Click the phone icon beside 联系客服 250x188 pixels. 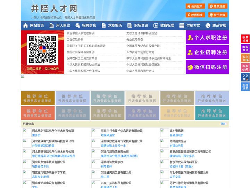pyautogui.click(x=208, y=25)
